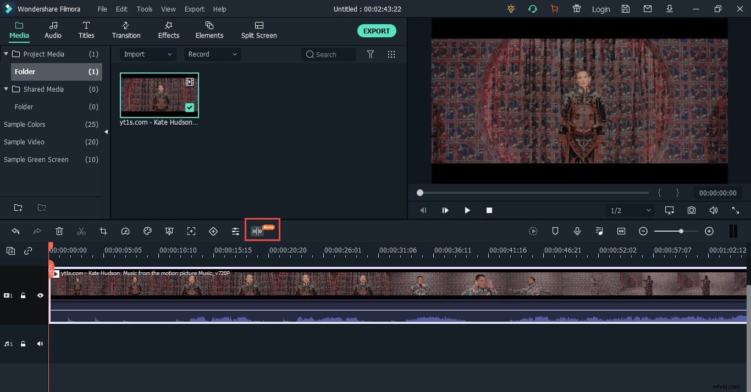Collapse the Project Media folder
The height and width of the screenshot is (392, 751).
point(5,54)
